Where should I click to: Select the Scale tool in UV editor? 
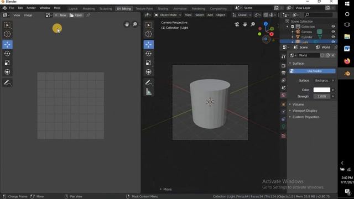coord(7,62)
